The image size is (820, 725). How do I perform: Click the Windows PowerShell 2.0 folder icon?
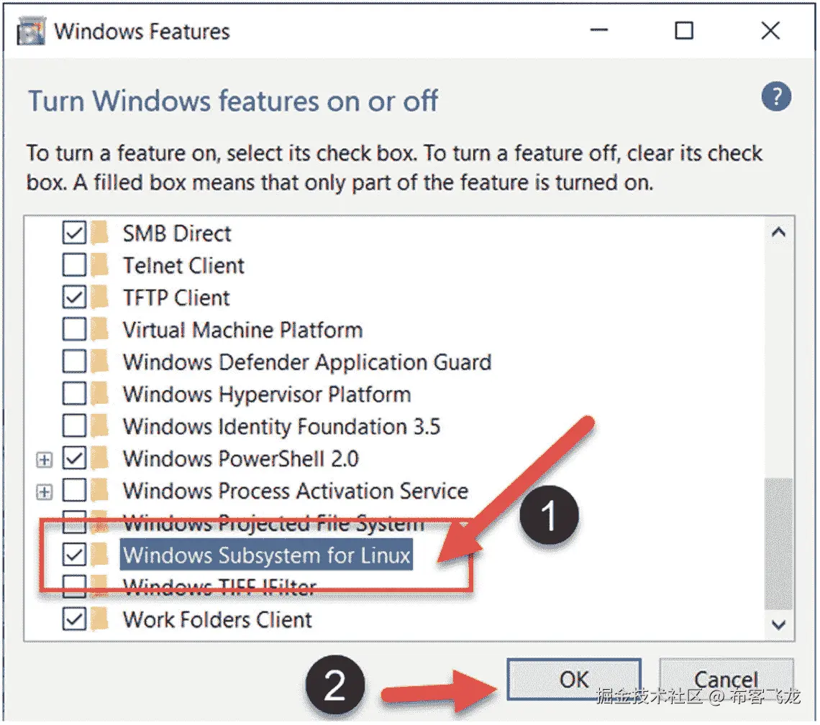pos(99,458)
